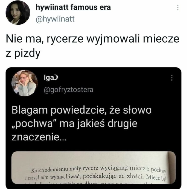Click the words 'Miecz był' in the photo
Viewport: 187px width, 189px height.
coord(156,177)
